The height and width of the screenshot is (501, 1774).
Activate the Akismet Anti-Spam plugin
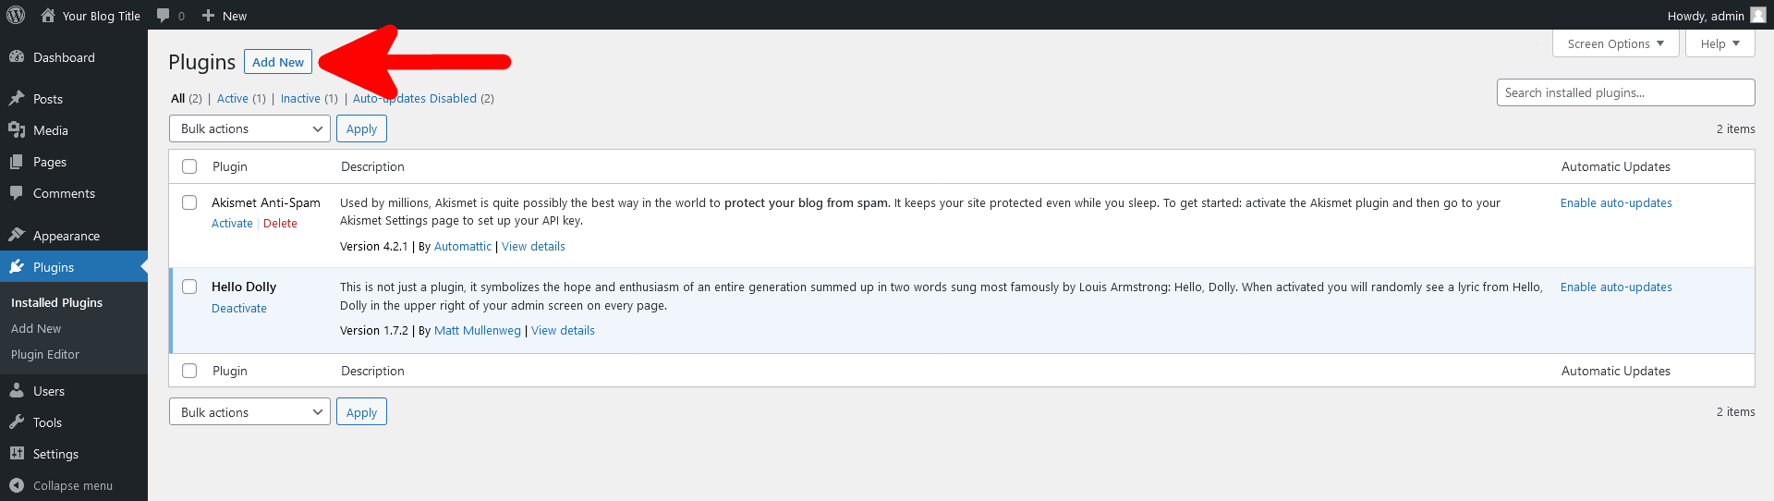[x=232, y=223]
